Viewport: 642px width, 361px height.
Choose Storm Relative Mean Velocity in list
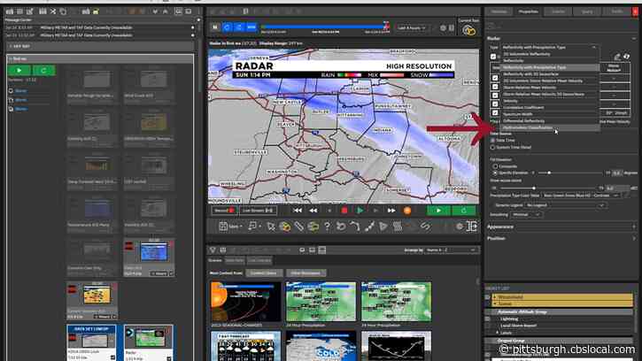tap(550, 88)
